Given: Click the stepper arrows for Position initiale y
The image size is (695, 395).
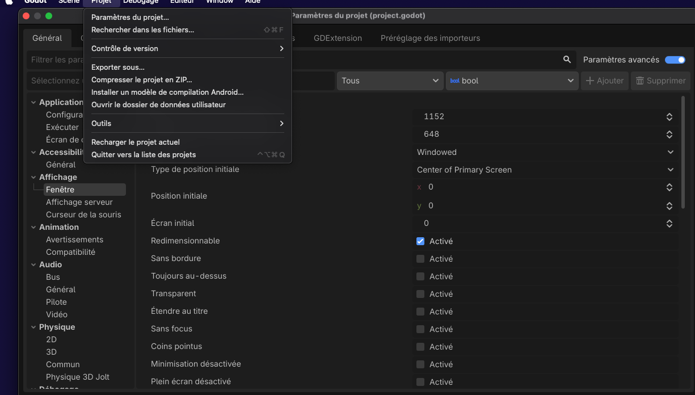Looking at the screenshot, I should [669, 206].
